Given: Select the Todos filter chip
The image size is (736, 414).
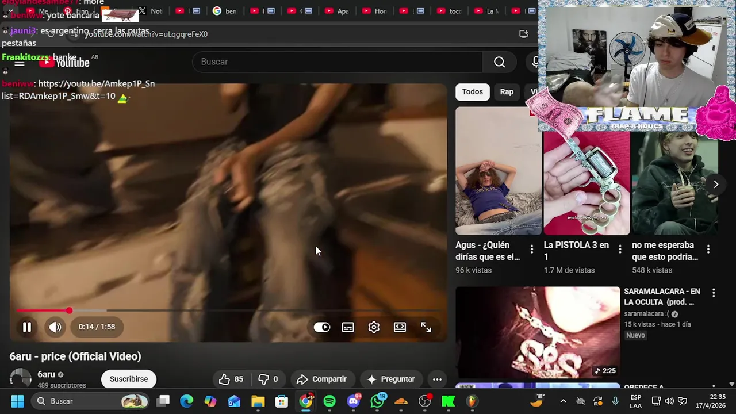Looking at the screenshot, I should 473,91.
